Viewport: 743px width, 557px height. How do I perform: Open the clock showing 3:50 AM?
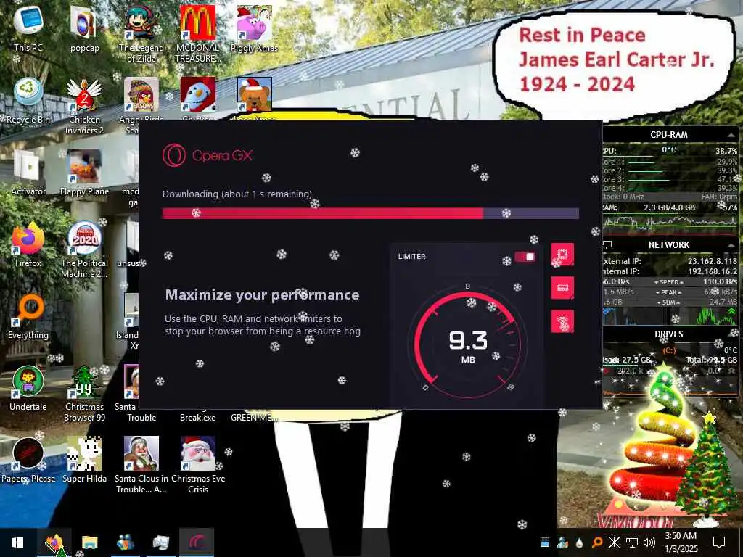(681, 542)
